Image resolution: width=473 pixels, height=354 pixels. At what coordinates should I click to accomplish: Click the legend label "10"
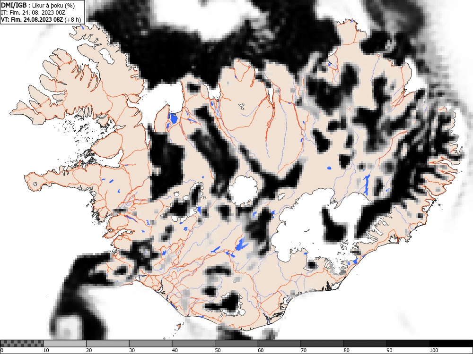[x=46, y=350]
